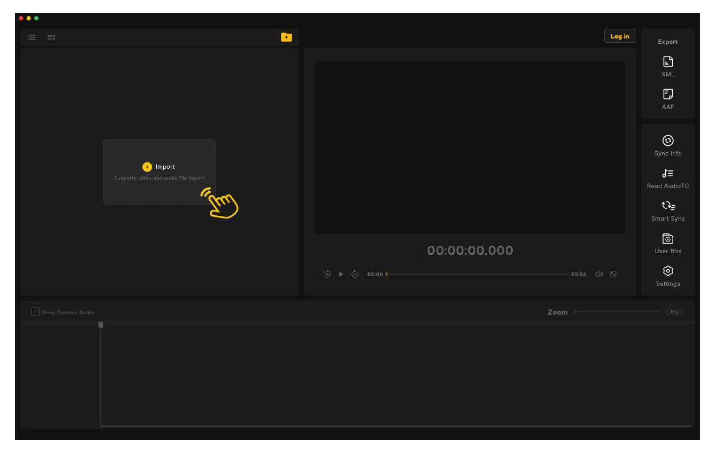Switch to grid view layout

click(x=51, y=37)
